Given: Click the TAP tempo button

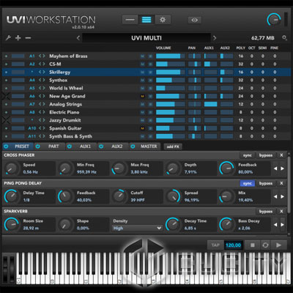Looking at the screenshot, I should 215,245.
